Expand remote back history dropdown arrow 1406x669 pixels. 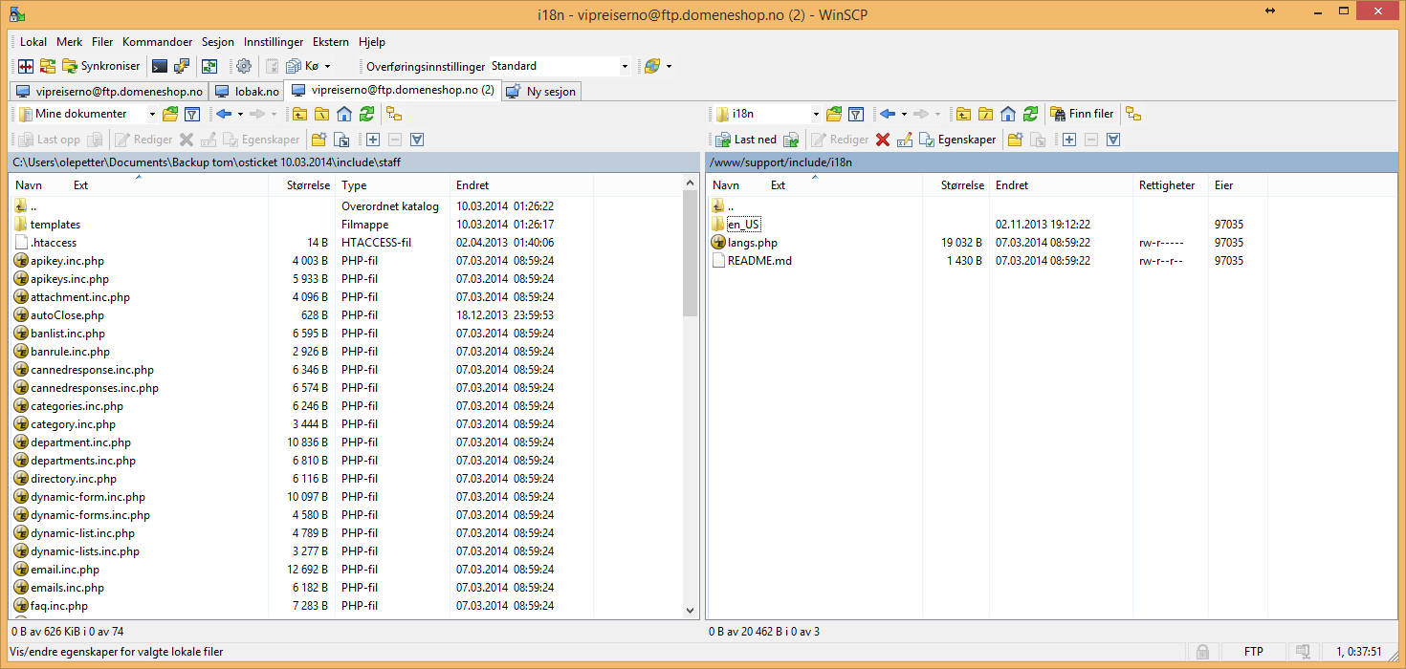(903, 114)
